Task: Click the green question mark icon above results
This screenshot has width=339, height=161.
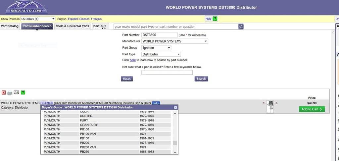Action: click(x=23, y=93)
